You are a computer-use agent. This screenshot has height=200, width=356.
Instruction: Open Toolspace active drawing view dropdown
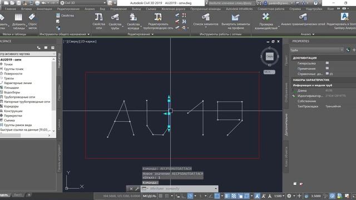tap(28, 54)
